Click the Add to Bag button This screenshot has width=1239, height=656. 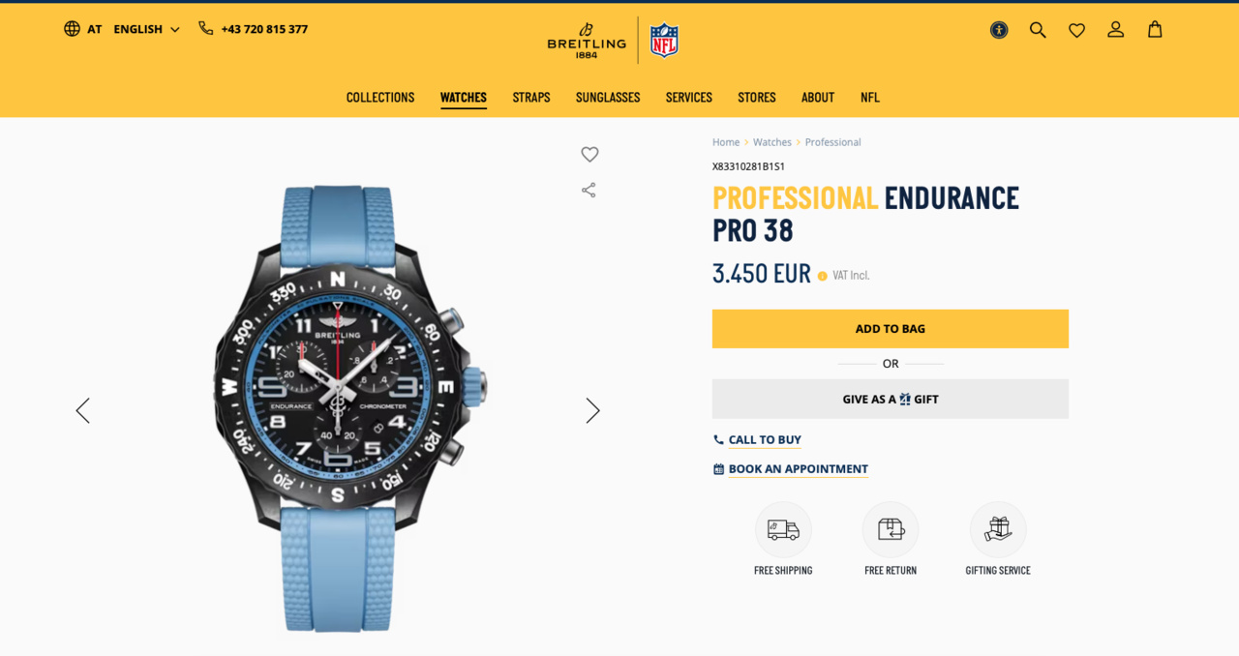(891, 329)
